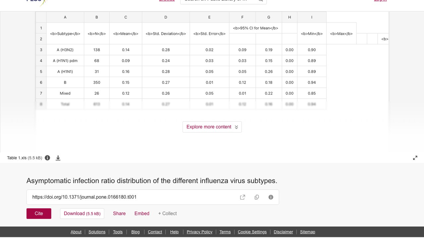Click the cell showing N value 350
424x238 pixels.
point(97,82)
